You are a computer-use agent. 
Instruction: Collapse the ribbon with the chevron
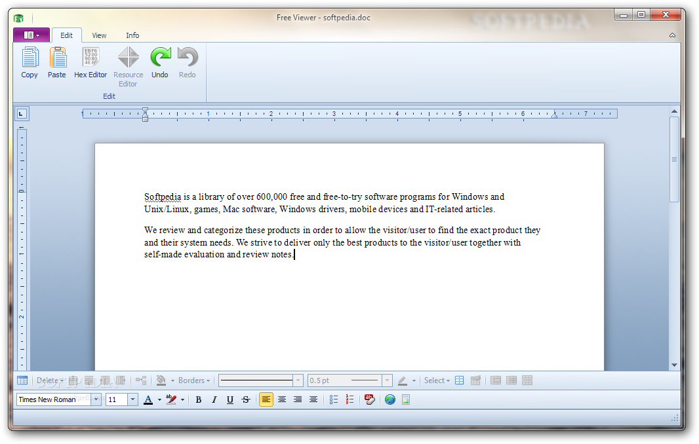click(672, 35)
